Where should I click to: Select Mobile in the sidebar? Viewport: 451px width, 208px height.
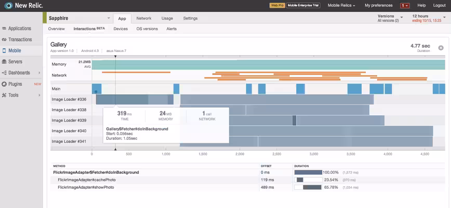[x=15, y=50]
